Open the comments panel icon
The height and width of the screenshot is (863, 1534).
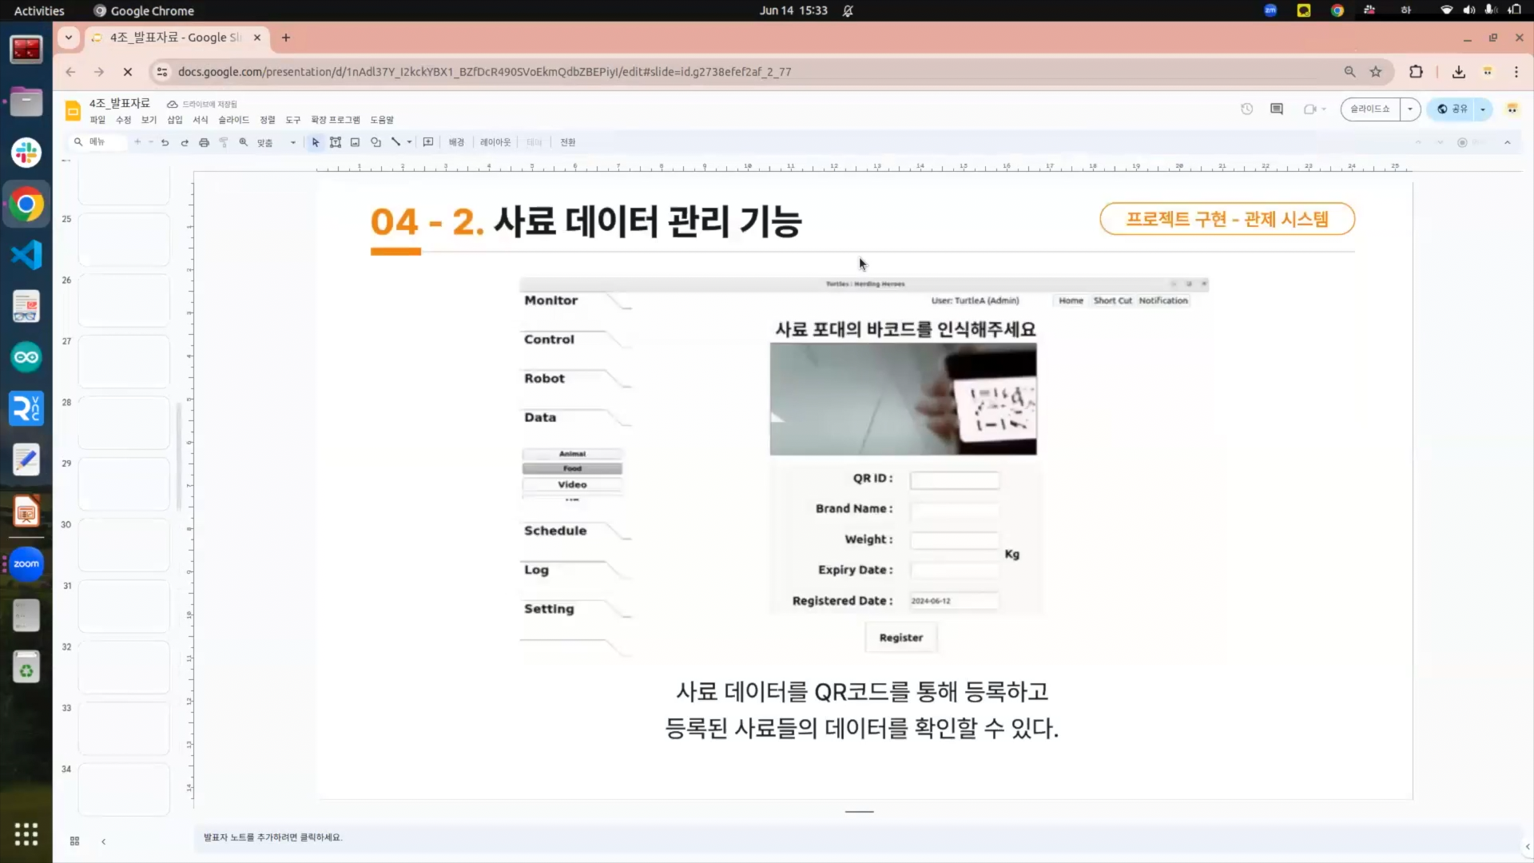pos(1277,109)
